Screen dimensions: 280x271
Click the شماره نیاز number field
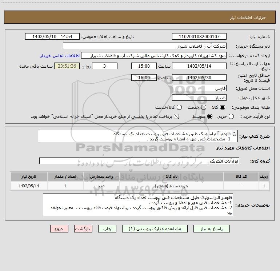point(199,36)
